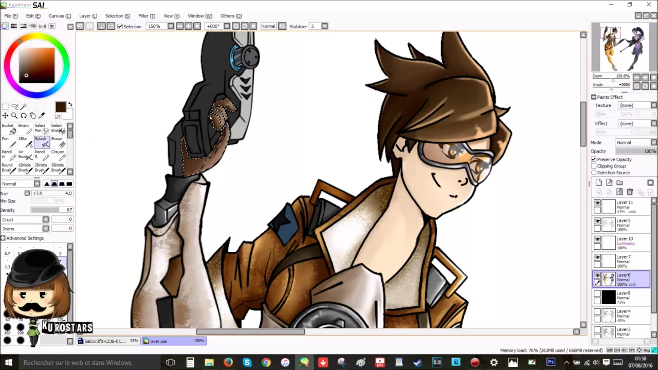
Task: Select the rotate view tool
Action: pyautogui.click(x=24, y=116)
